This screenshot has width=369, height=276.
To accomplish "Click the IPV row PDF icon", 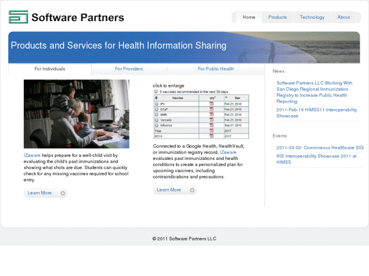I will 211,104.
